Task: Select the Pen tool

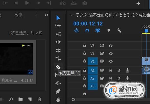Action: 58,91
